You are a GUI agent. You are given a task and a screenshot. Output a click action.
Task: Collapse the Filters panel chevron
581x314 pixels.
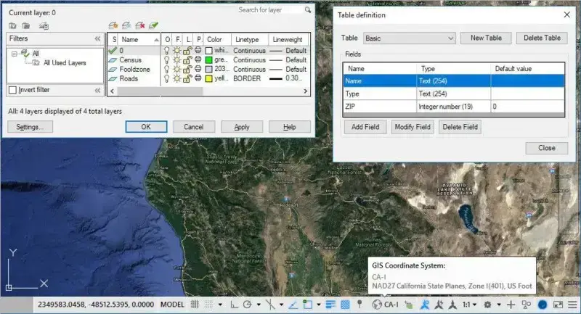pyautogui.click(x=97, y=38)
